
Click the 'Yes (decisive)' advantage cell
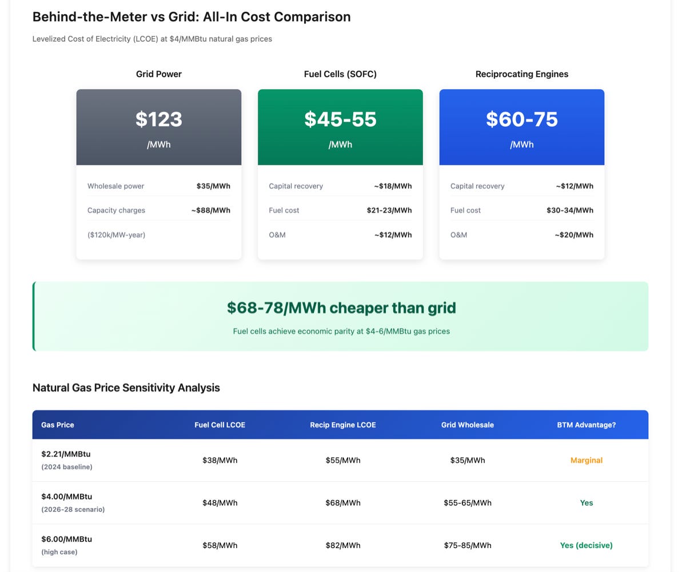click(587, 545)
